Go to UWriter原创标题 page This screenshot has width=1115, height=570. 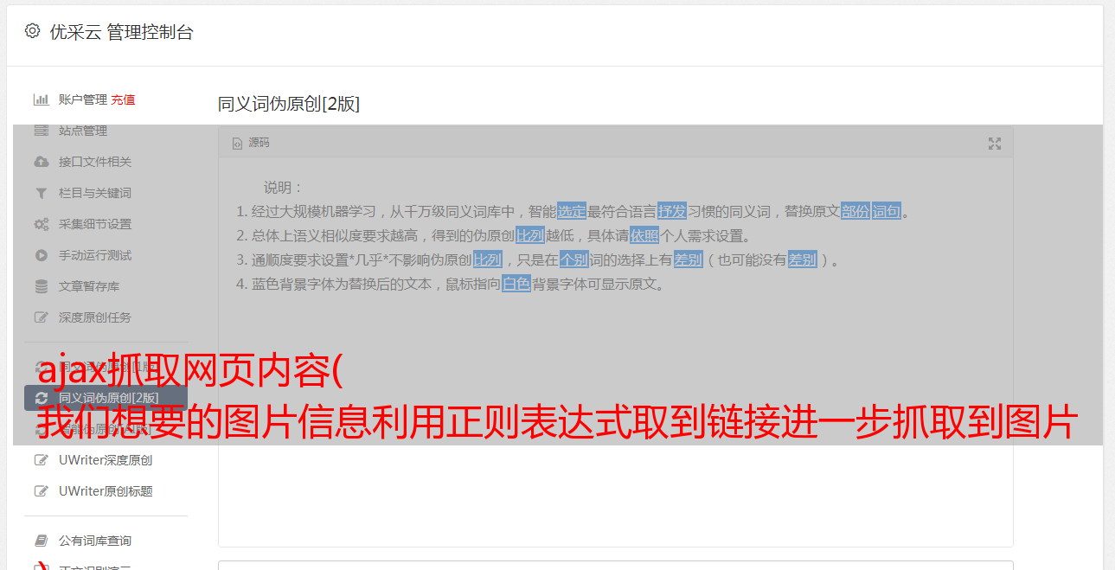tap(106, 491)
